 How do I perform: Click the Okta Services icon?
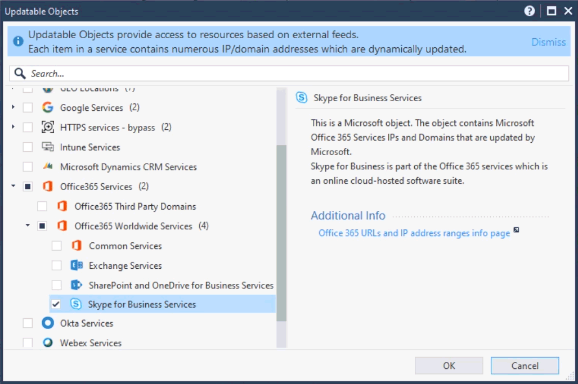click(x=47, y=323)
